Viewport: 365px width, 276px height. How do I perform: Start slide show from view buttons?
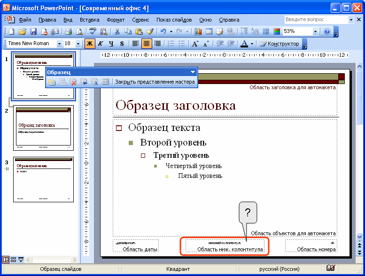point(21,260)
